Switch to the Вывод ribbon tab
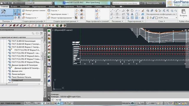Image resolution: width=189 pixels, height=106 pixels. [79, 6]
